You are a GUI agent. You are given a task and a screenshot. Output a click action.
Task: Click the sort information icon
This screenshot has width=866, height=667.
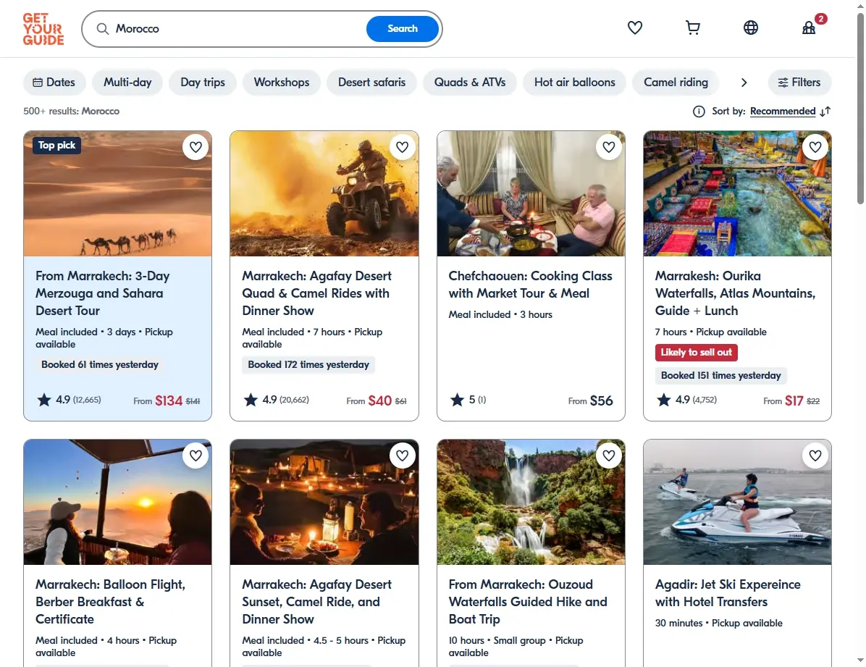tap(699, 112)
